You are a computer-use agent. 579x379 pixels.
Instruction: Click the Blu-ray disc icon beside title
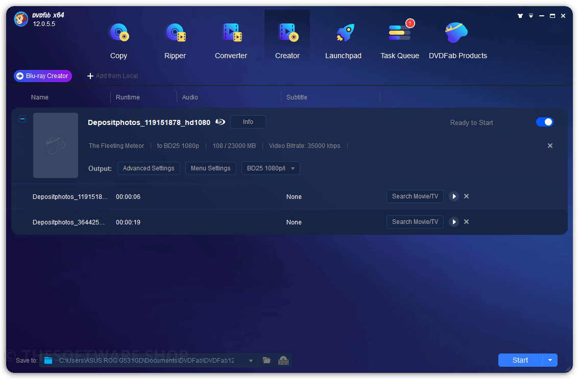click(x=221, y=122)
